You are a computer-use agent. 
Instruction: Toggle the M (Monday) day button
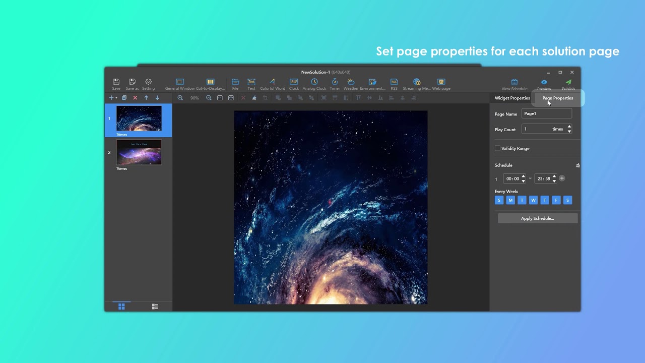tap(510, 200)
